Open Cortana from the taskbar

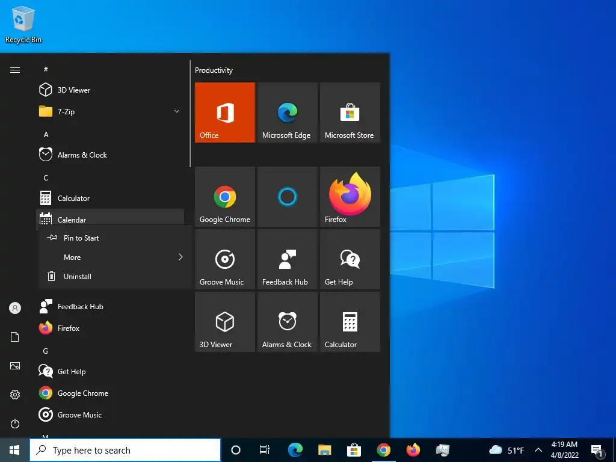point(236,450)
